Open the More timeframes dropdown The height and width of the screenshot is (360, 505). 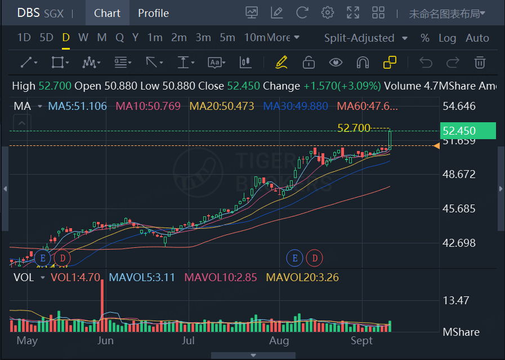pos(283,38)
